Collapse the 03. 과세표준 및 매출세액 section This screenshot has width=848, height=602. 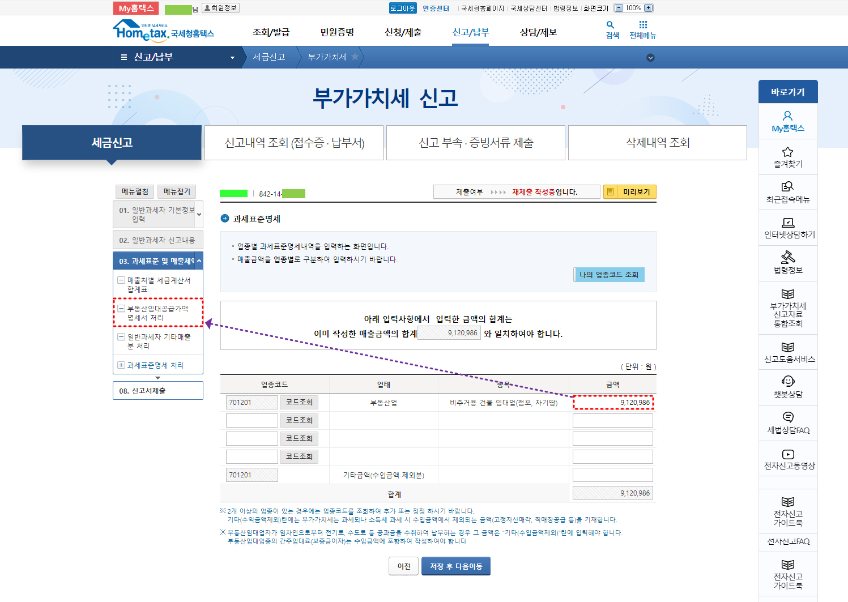pos(199,261)
